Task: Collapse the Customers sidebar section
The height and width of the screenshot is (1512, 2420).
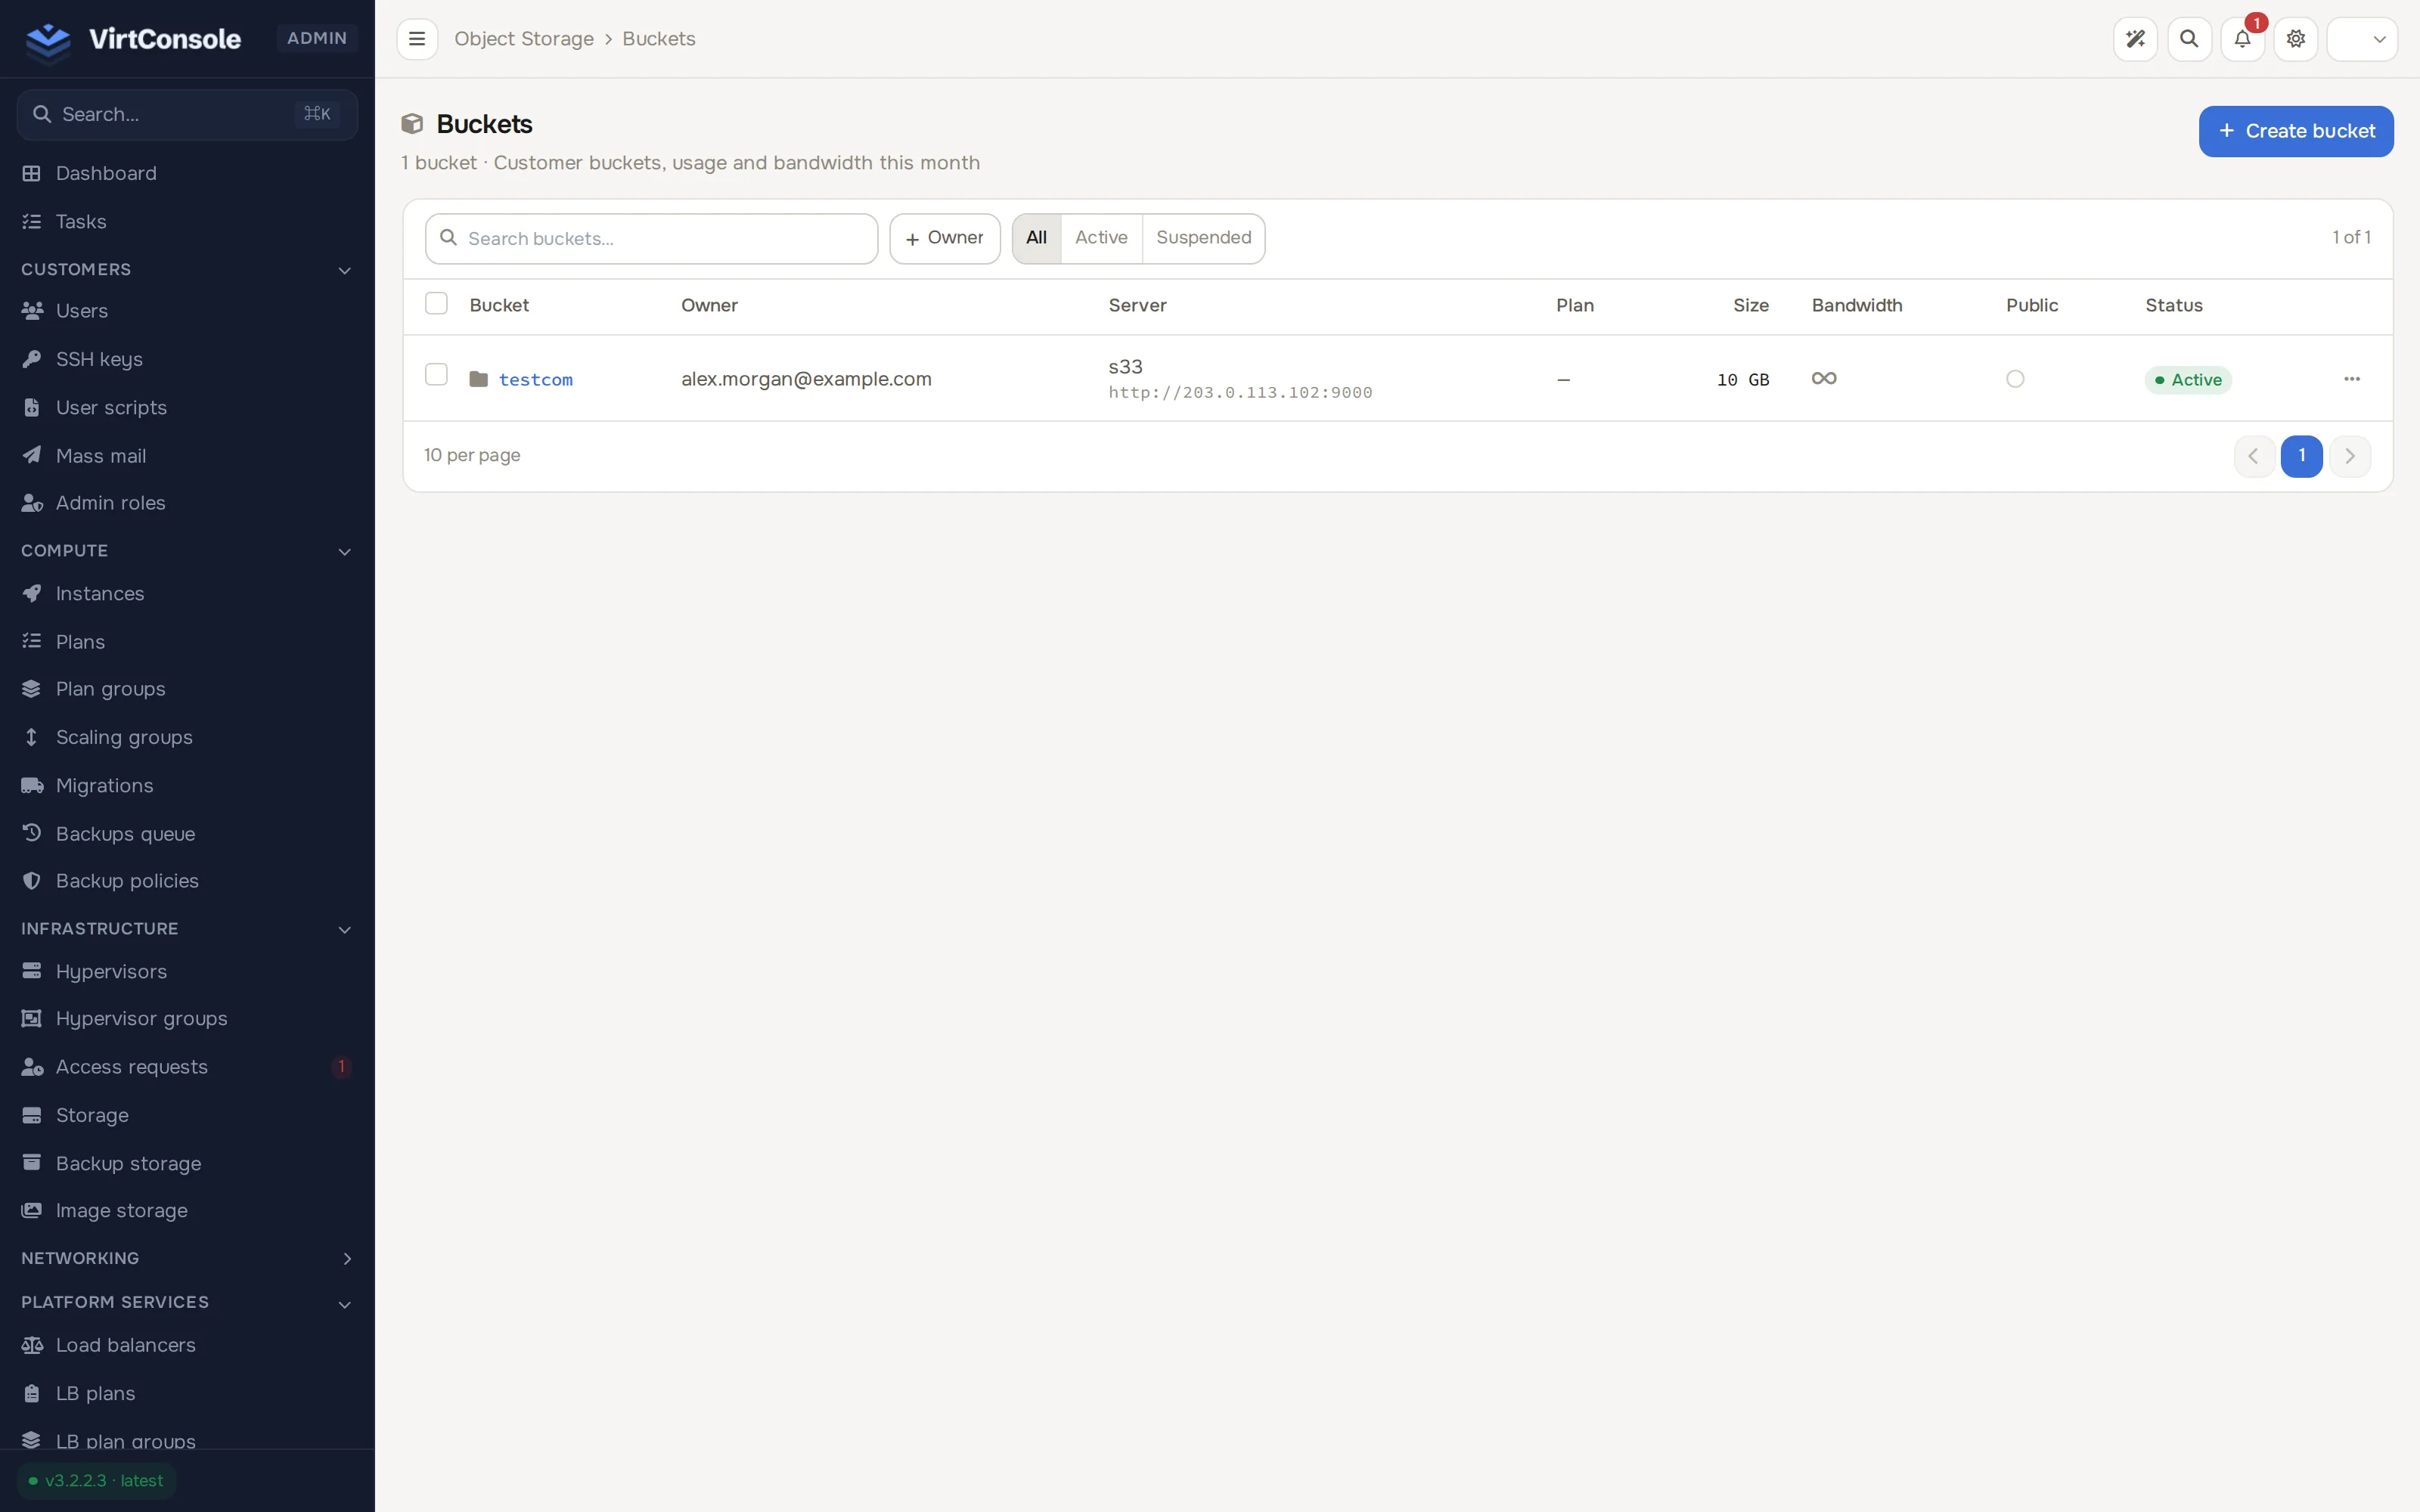Action: (344, 270)
